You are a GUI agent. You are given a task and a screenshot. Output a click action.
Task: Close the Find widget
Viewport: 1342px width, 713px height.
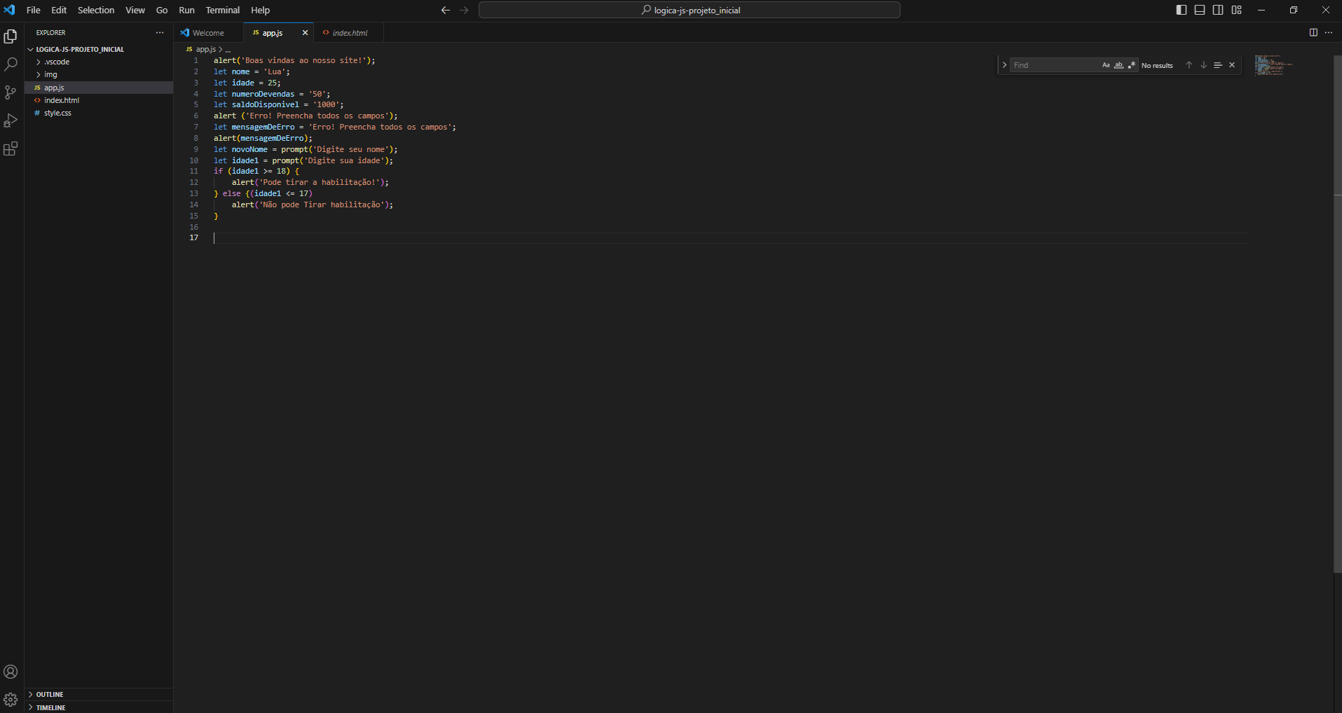(x=1232, y=65)
